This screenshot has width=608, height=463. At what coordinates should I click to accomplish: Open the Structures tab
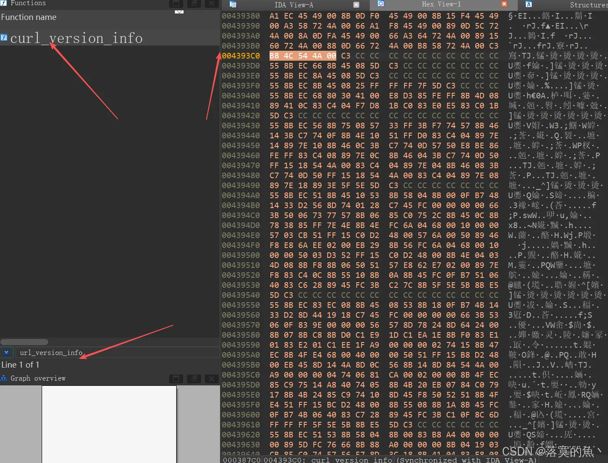point(588,5)
